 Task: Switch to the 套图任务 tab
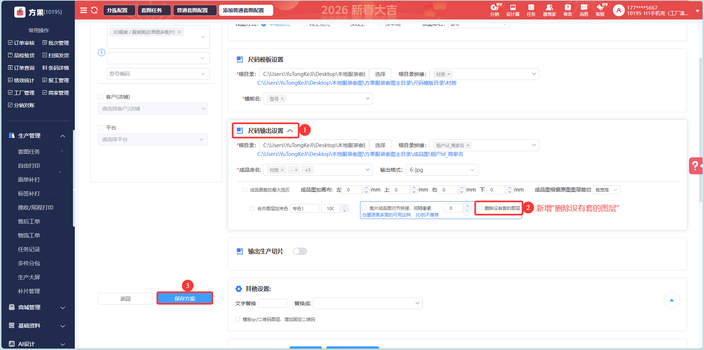point(152,10)
